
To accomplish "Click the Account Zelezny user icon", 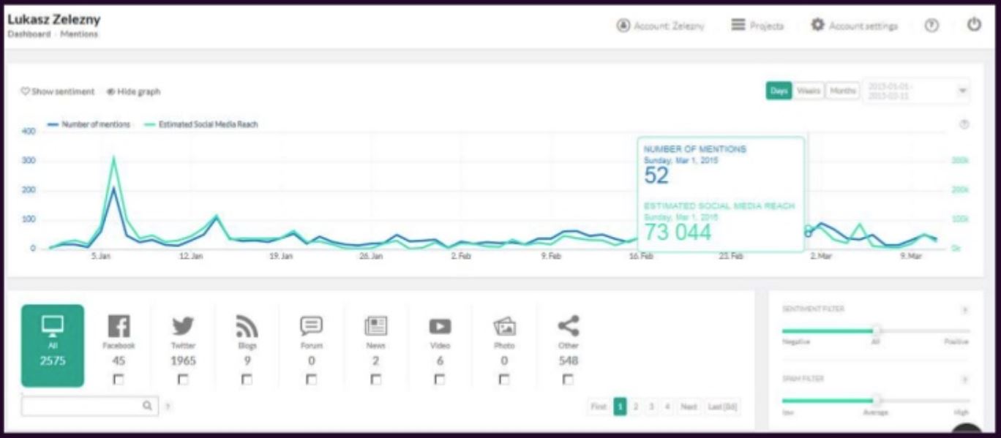I will [623, 26].
